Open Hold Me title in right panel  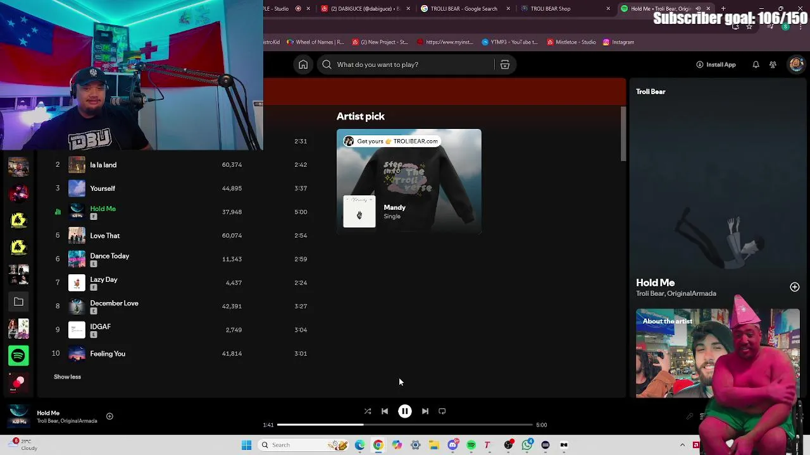[655, 282]
